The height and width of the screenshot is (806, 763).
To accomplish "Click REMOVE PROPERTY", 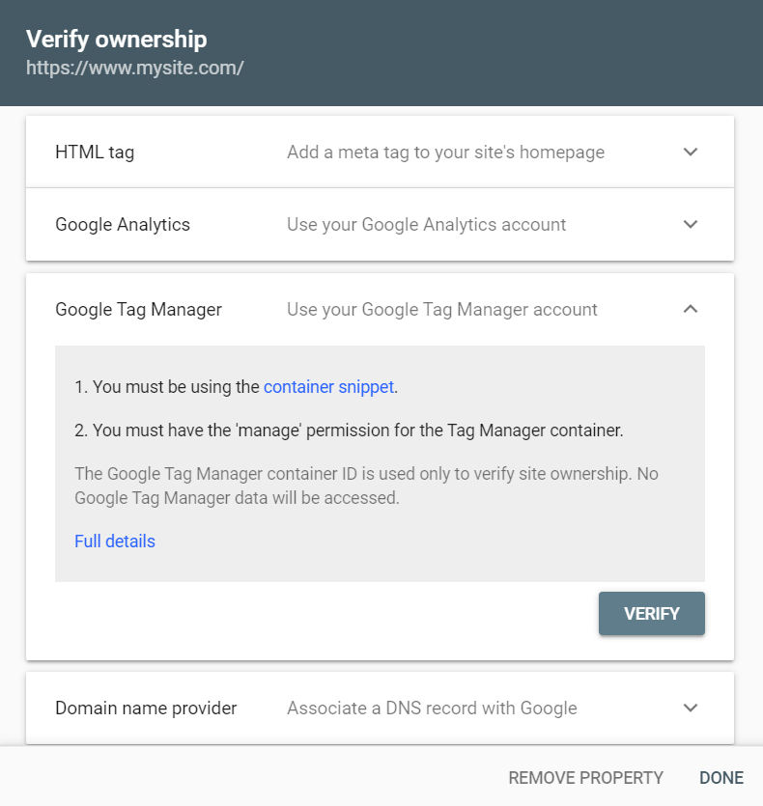I will click(x=585, y=778).
